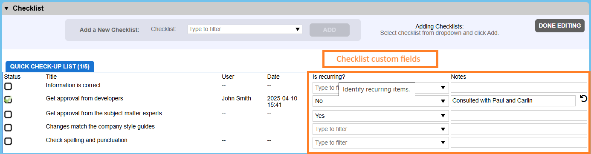Click the 'Title' column header

pyautogui.click(x=51, y=77)
